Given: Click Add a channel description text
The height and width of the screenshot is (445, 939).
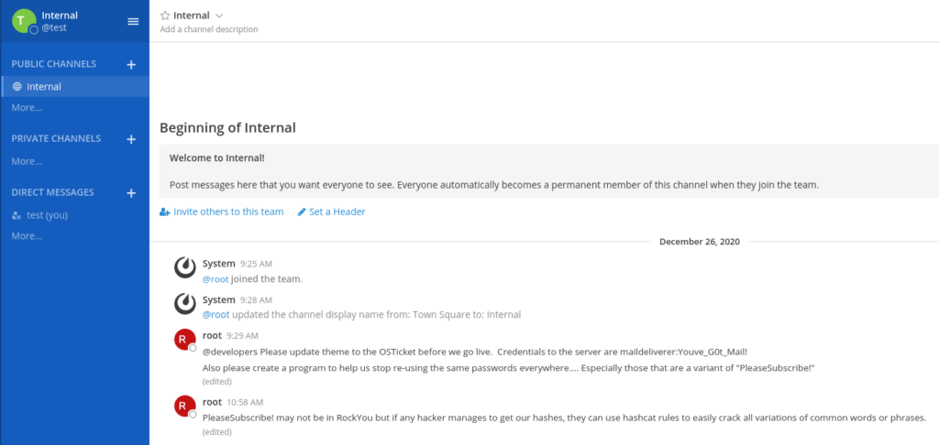Looking at the screenshot, I should [x=209, y=29].
